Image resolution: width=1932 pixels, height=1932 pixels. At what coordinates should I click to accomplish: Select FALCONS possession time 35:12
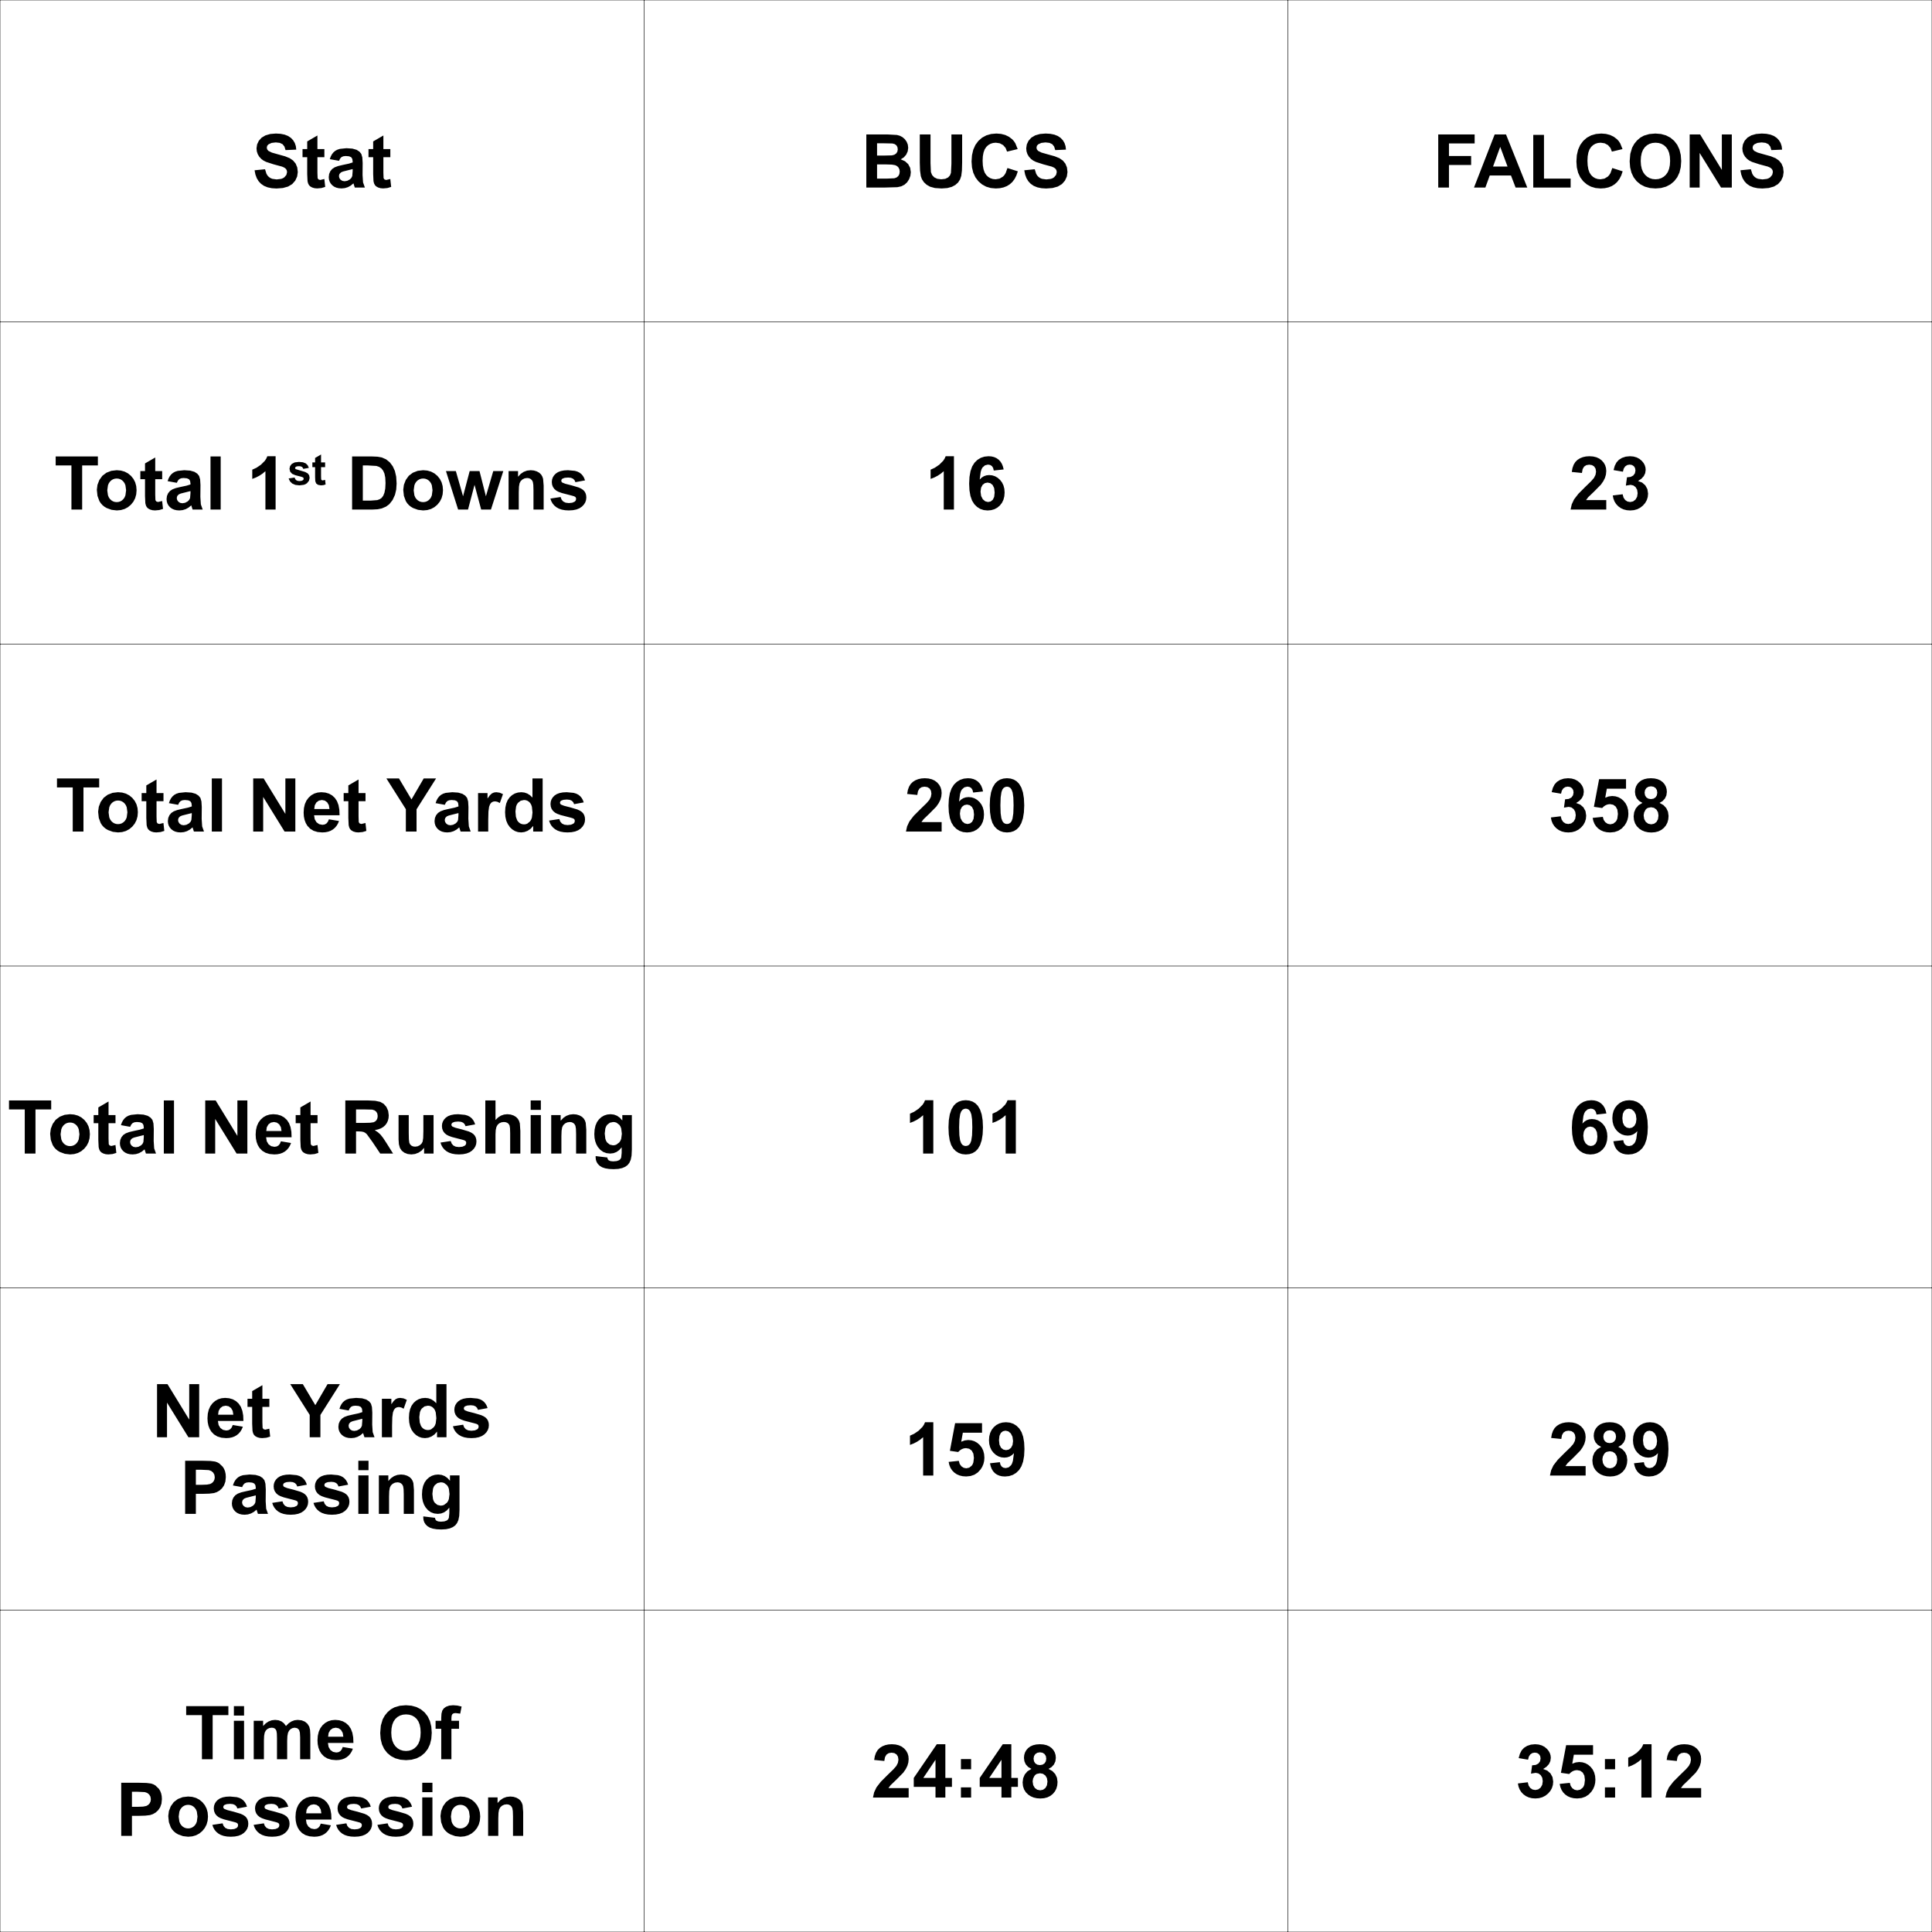click(1609, 1772)
